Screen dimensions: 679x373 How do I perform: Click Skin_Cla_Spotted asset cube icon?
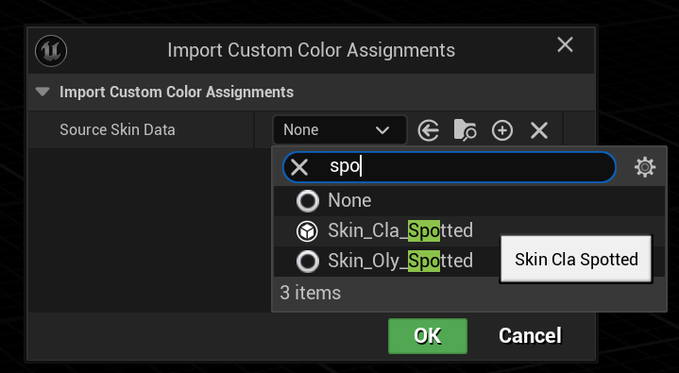[x=307, y=231]
